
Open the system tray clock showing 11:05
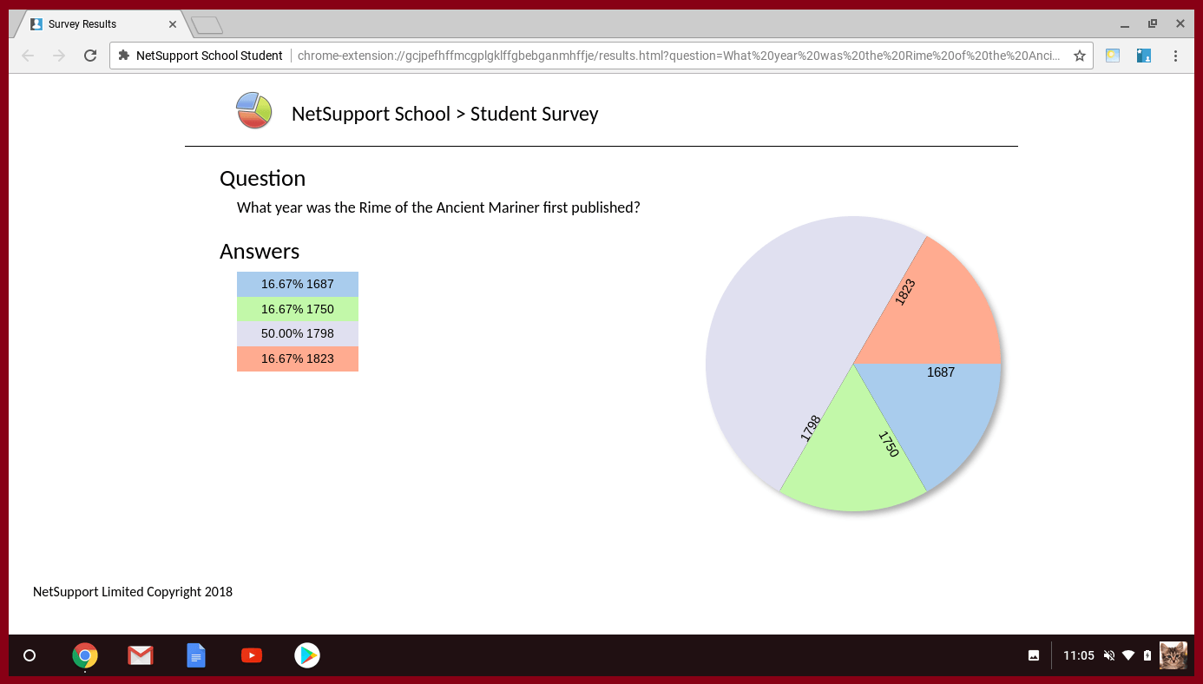(x=1078, y=655)
